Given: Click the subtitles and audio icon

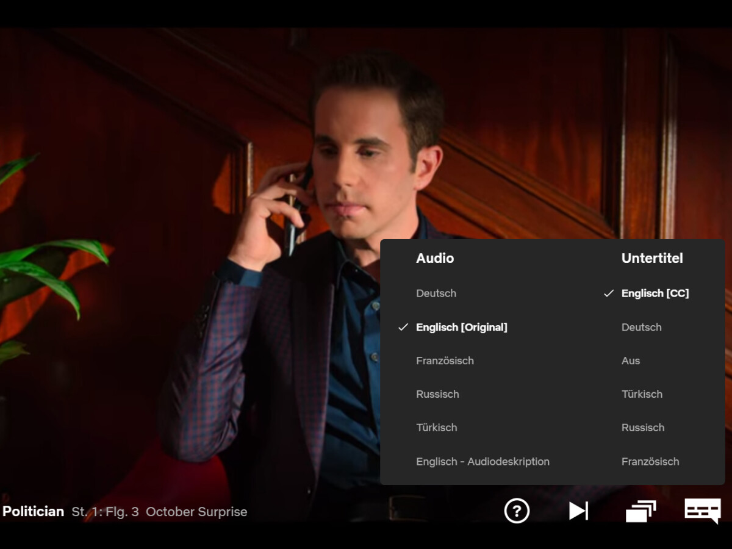Looking at the screenshot, I should point(702,511).
